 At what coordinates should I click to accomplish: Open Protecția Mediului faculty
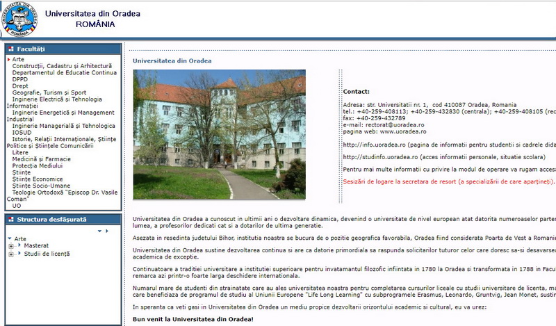point(38,165)
